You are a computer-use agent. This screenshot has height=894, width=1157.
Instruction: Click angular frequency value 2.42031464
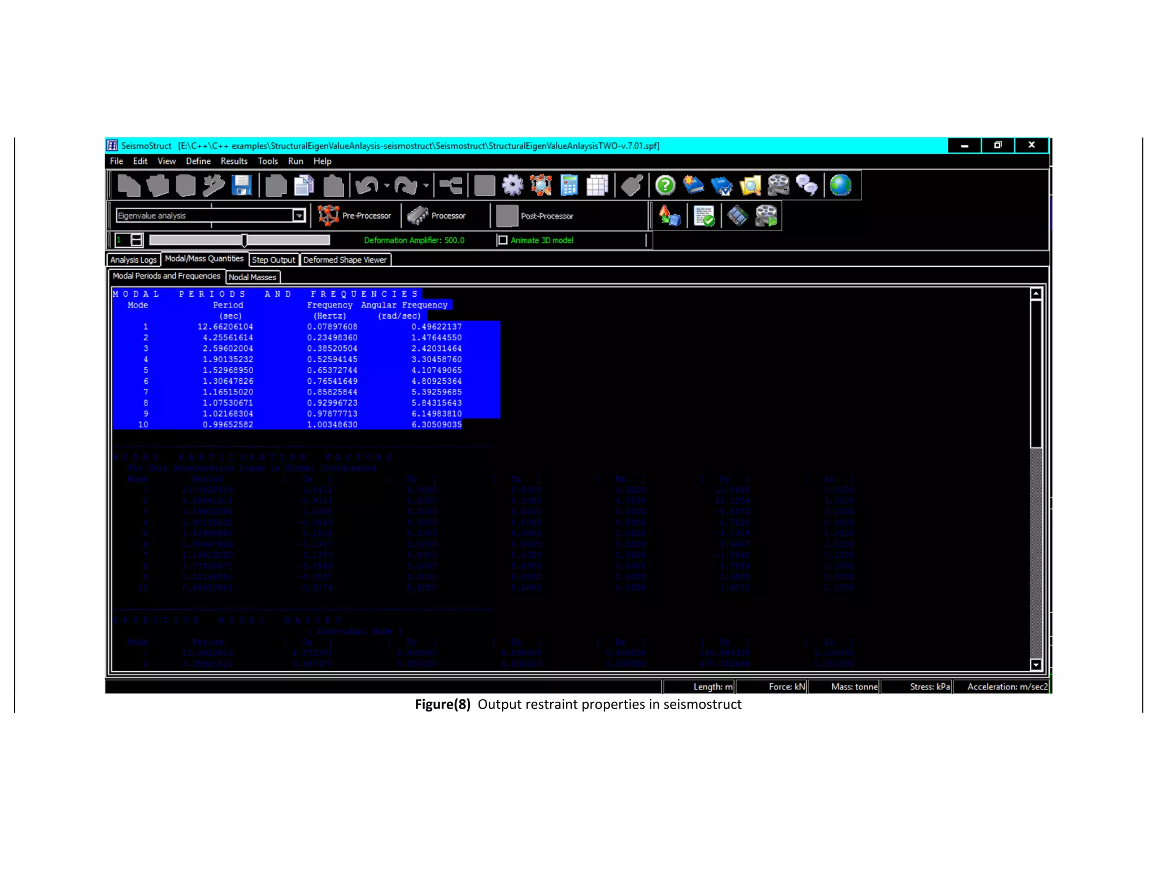pos(436,349)
